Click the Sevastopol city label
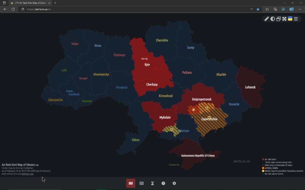Image resolution: width=305 pixels, height=190 pixels. 174,165
